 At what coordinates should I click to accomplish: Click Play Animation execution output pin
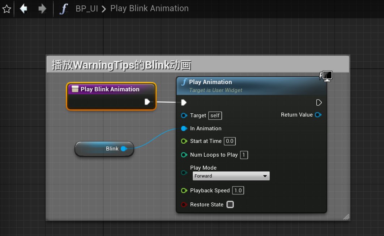[319, 102]
